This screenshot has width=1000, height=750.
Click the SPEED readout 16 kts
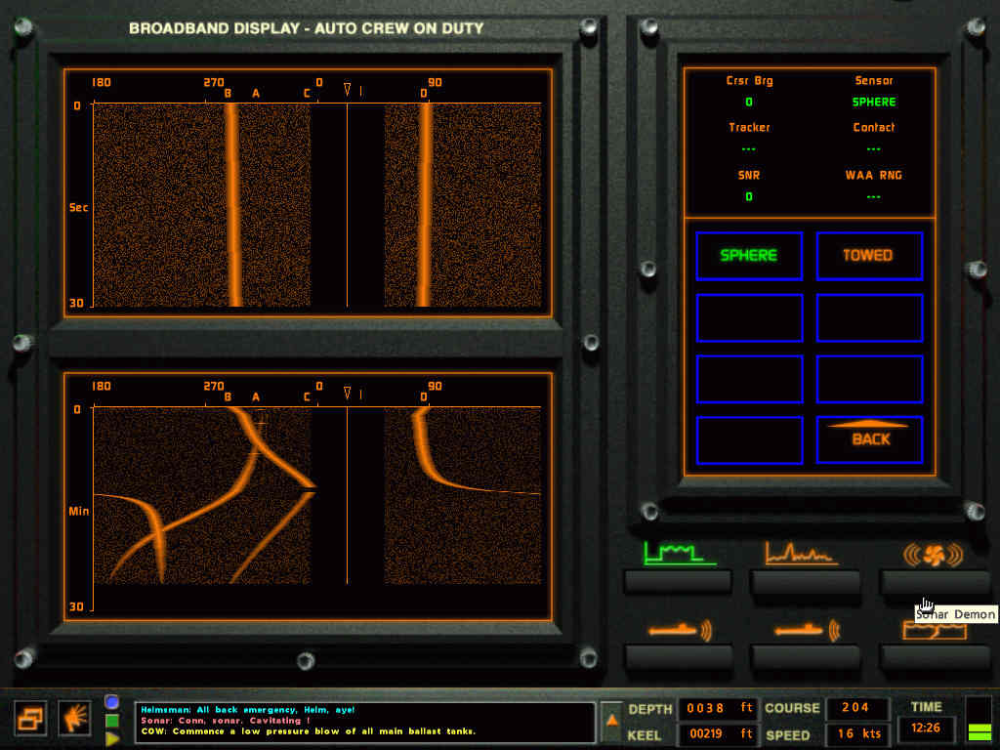(855, 734)
